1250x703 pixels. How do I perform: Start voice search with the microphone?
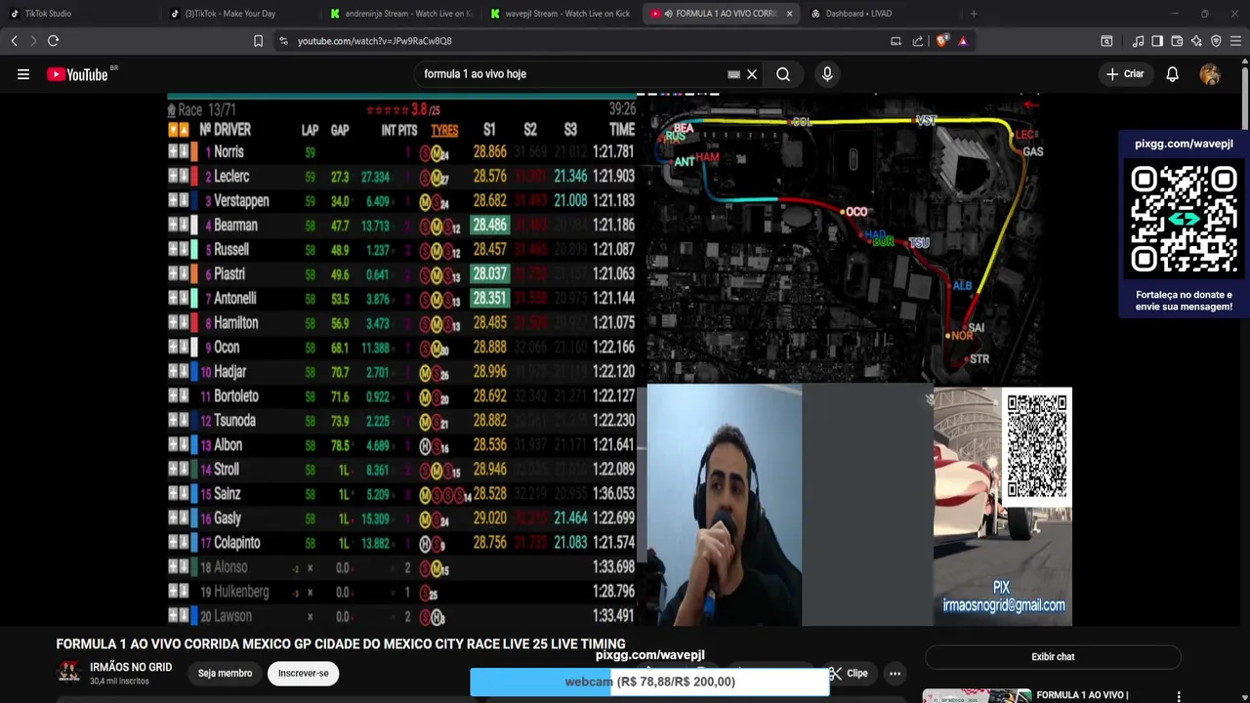point(827,74)
